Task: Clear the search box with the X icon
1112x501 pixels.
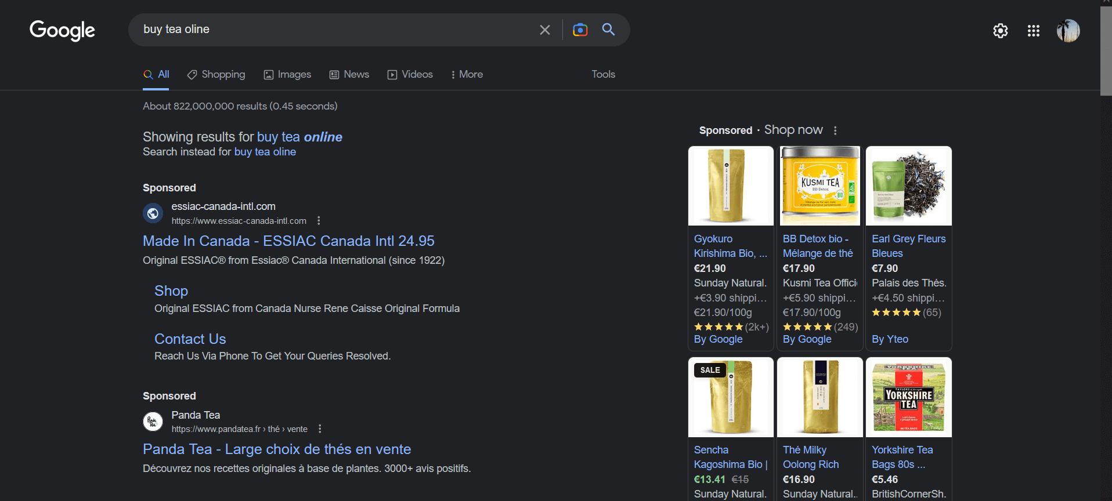Action: (544, 30)
